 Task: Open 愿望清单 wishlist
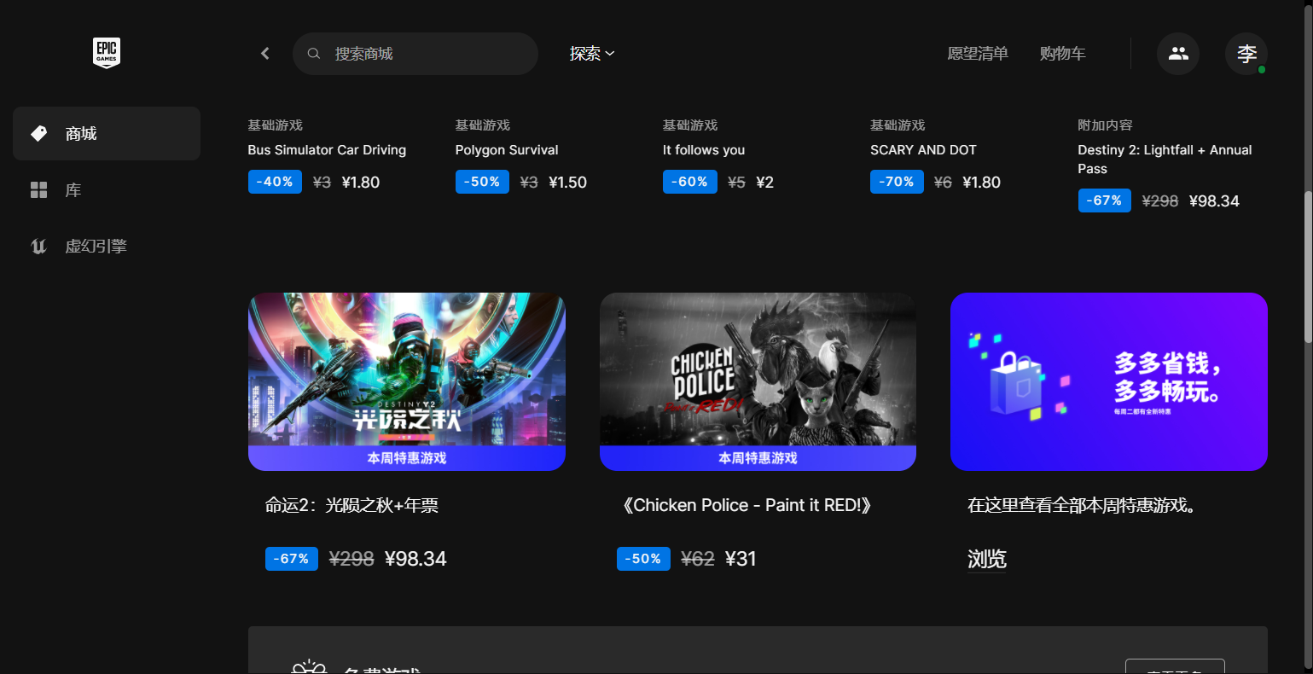[978, 54]
